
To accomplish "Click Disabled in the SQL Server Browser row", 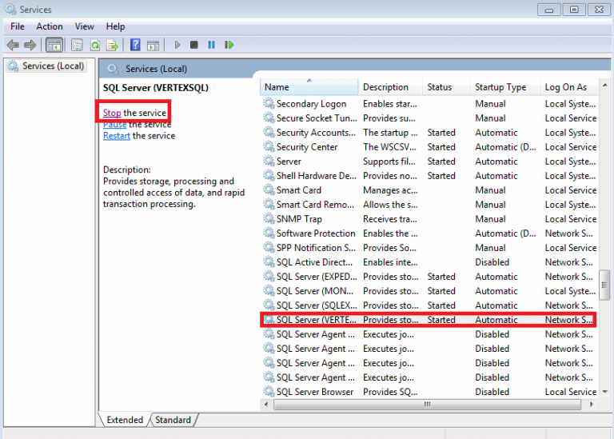I will point(492,392).
